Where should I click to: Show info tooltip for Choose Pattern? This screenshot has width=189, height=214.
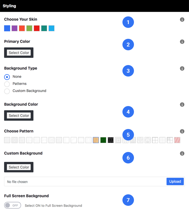click(182, 131)
